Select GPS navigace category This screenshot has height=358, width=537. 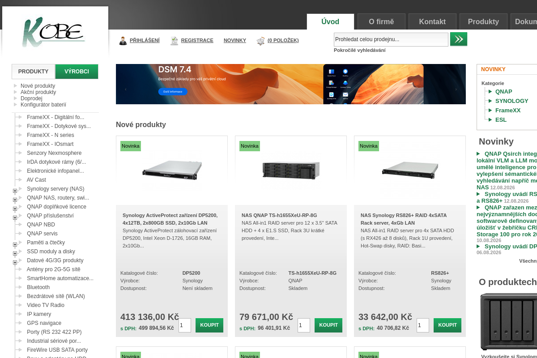(x=44, y=323)
